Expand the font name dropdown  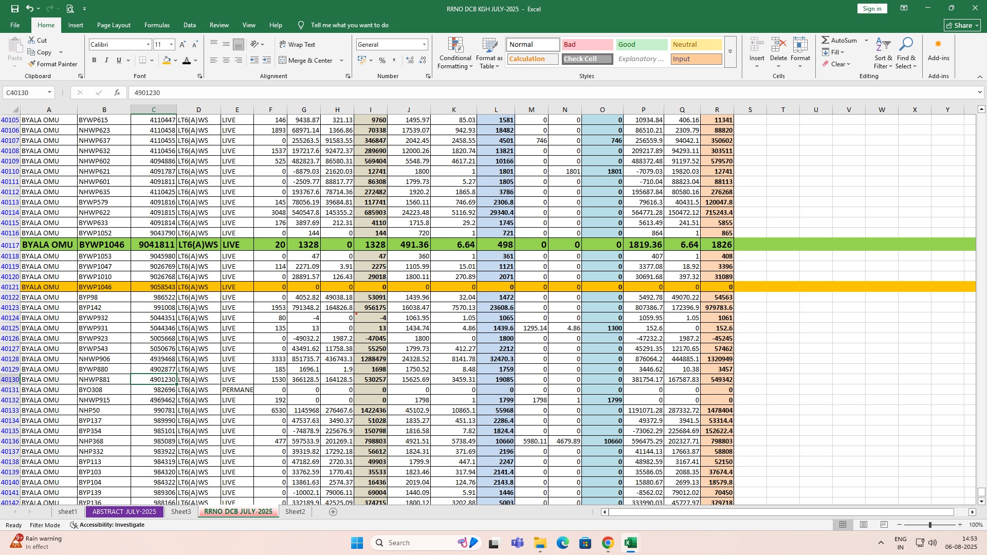pos(149,45)
